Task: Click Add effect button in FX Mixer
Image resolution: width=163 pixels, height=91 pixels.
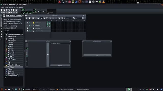Action: pyautogui.click(x=60, y=65)
